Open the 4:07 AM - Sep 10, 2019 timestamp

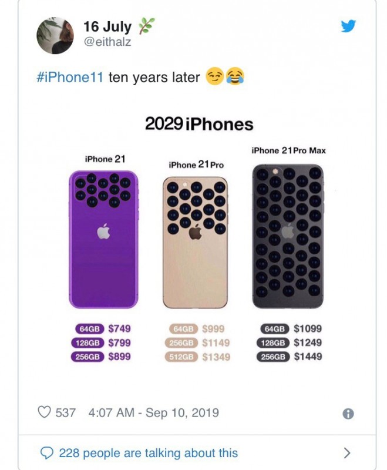pos(153,412)
